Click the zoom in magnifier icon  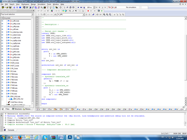pyautogui.click(x=105, y=14)
